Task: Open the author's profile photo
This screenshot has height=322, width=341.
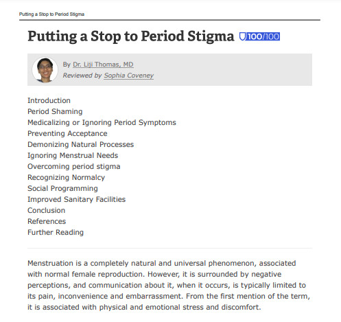Action: click(45, 69)
